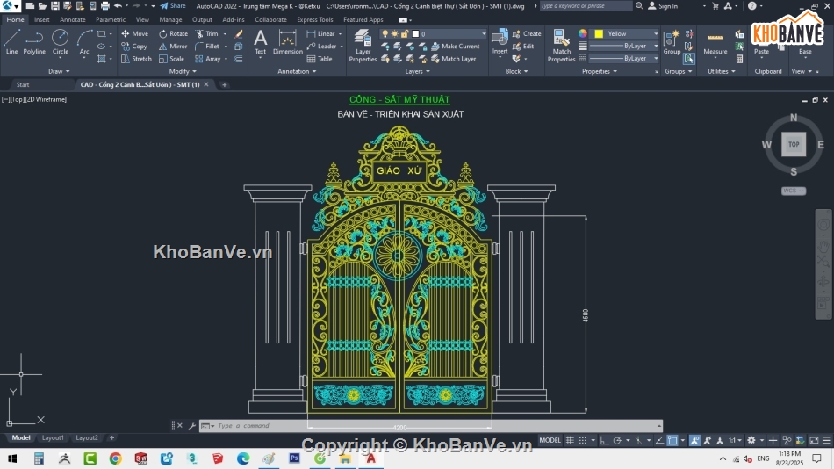
Task: Toggle snap mode in status bar
Action: coord(582,440)
